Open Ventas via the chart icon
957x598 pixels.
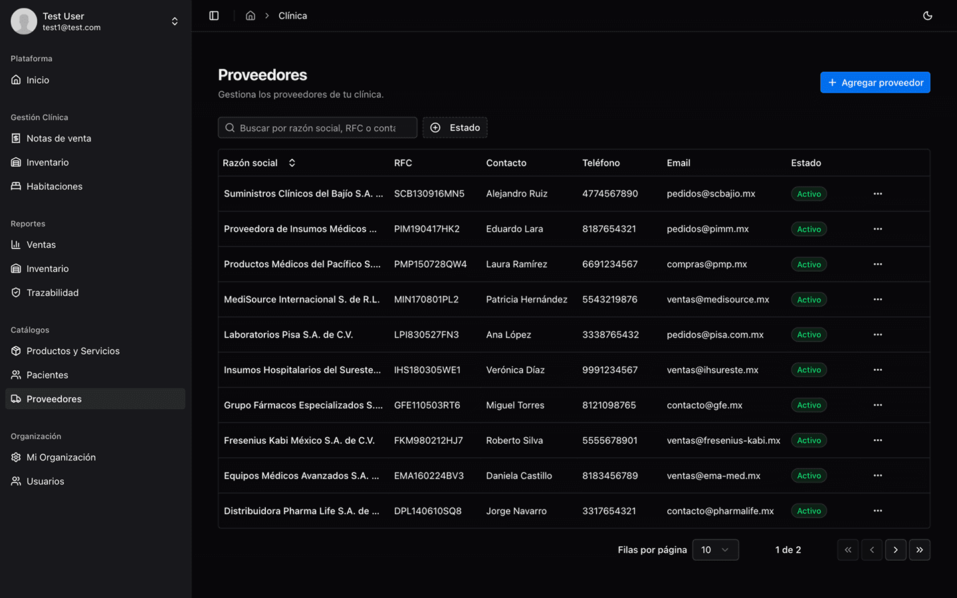click(15, 245)
